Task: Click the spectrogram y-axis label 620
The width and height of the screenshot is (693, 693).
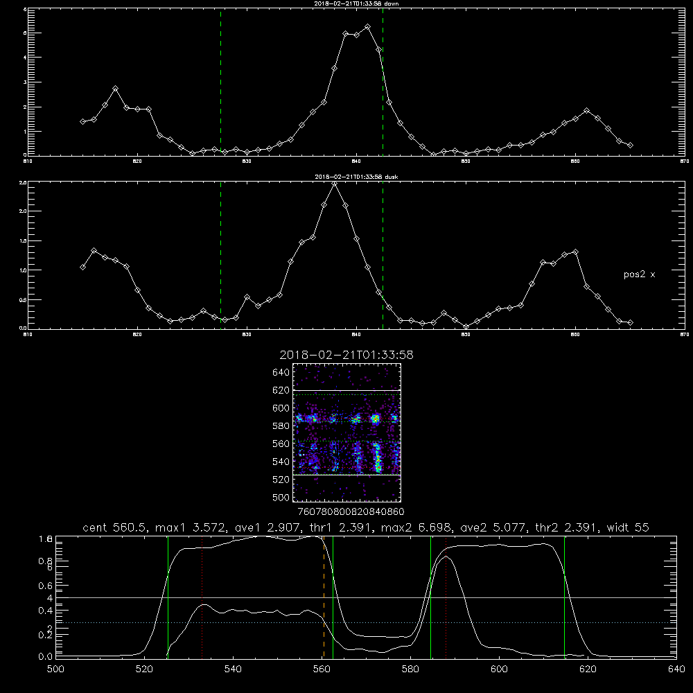Action: (x=281, y=390)
